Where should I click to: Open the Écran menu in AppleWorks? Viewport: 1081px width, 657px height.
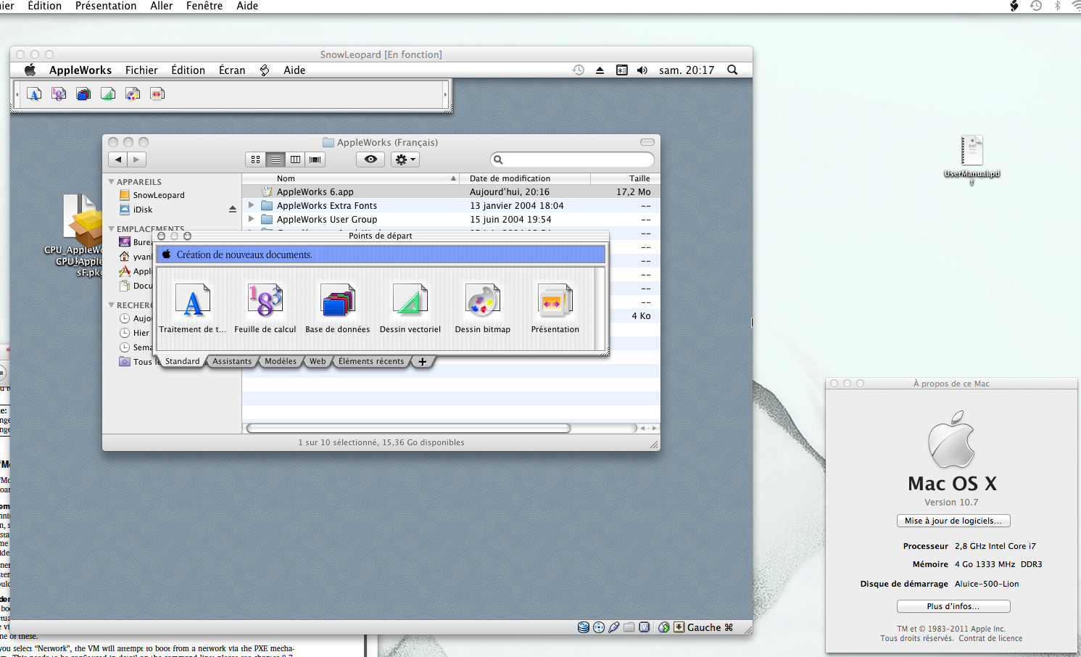click(232, 70)
